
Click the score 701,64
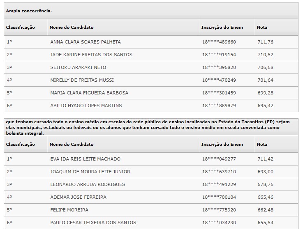coord(265,80)
